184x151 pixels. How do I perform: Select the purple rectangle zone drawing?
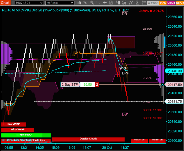point(121,42)
